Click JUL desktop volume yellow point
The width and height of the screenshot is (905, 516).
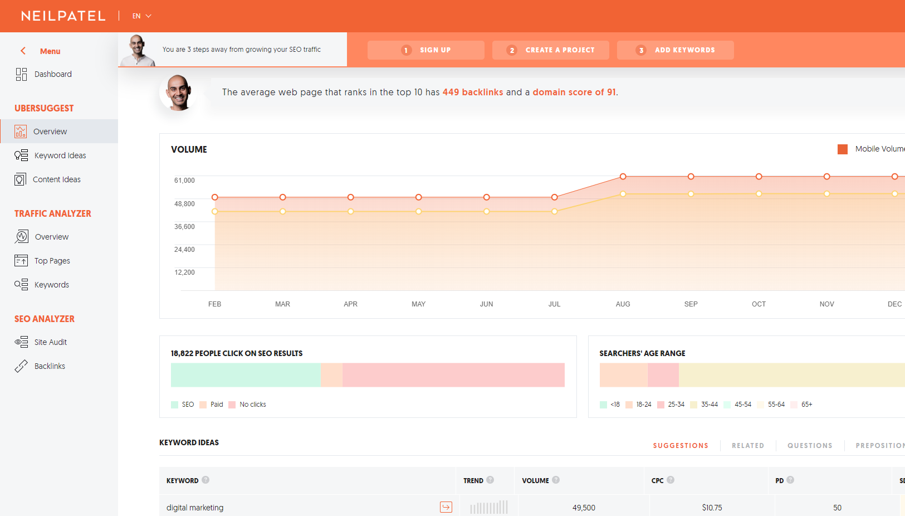coord(555,212)
